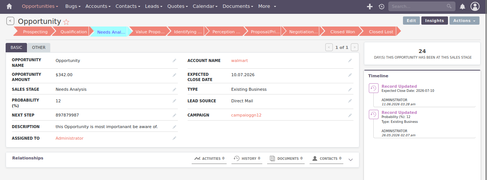This screenshot has height=180, width=487.
Task: Open the History subpanel
Action: coord(247,159)
